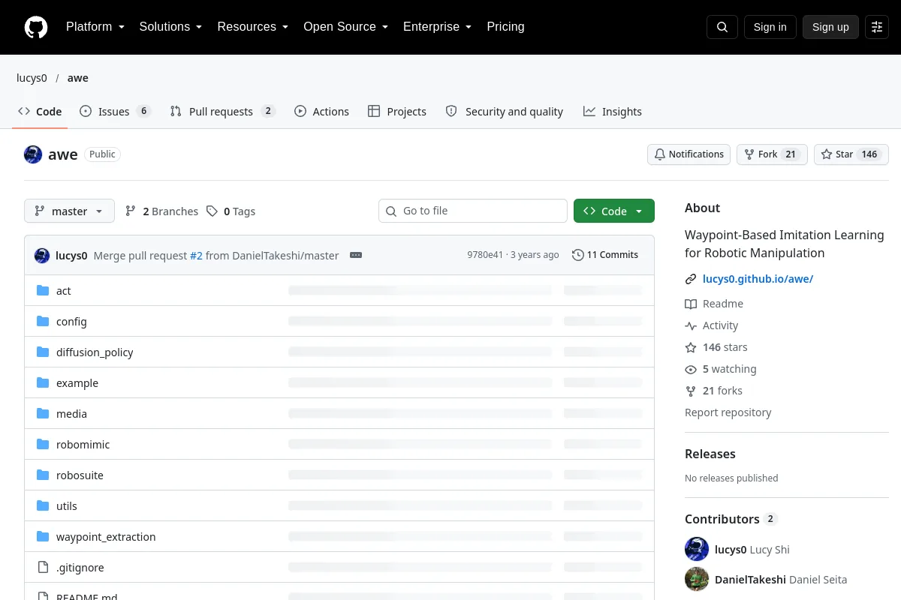Viewport: 901px width, 600px height.
Task: Open the Pricing page
Action: point(505,27)
